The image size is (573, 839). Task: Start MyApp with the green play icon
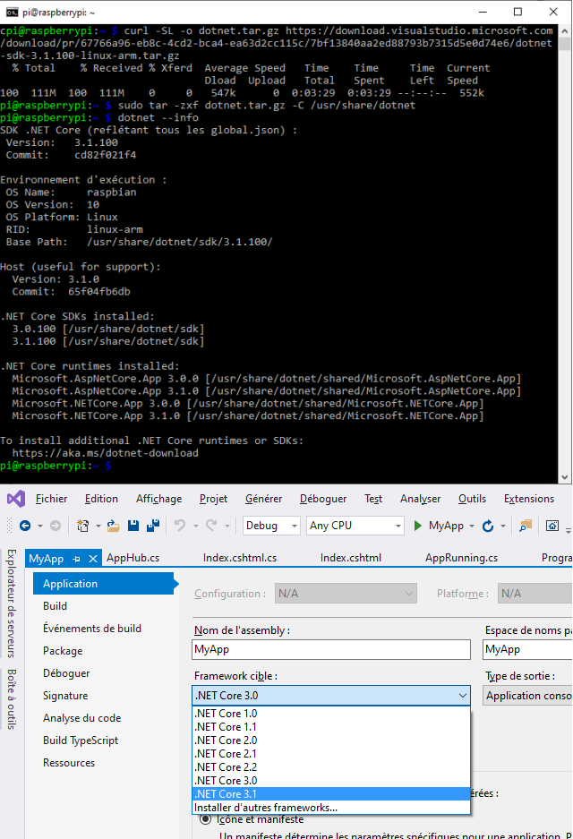point(418,526)
